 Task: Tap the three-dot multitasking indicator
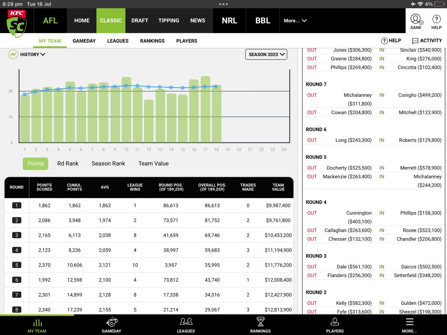(x=223, y=4)
